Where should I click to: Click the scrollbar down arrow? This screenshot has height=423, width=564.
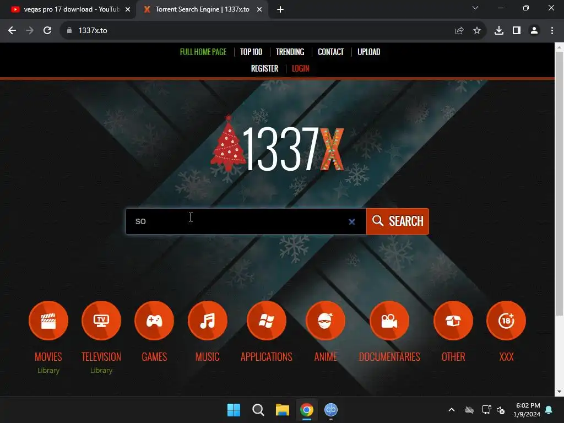(559, 392)
